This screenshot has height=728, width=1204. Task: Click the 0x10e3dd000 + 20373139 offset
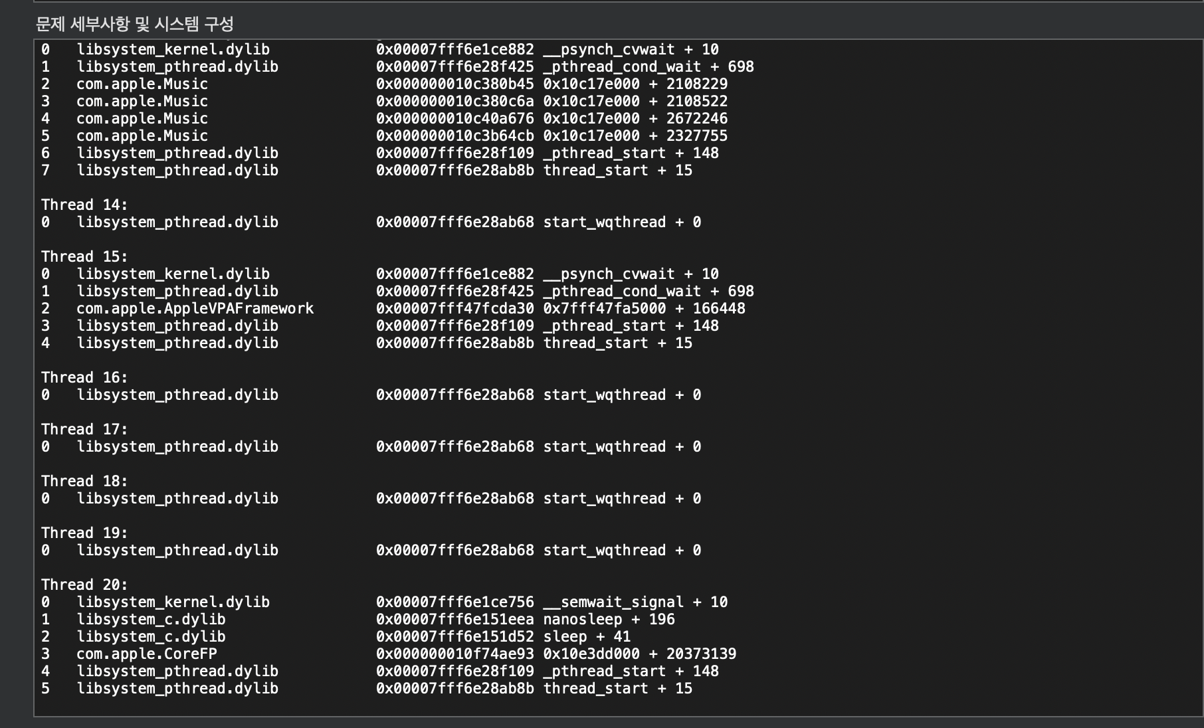click(639, 654)
